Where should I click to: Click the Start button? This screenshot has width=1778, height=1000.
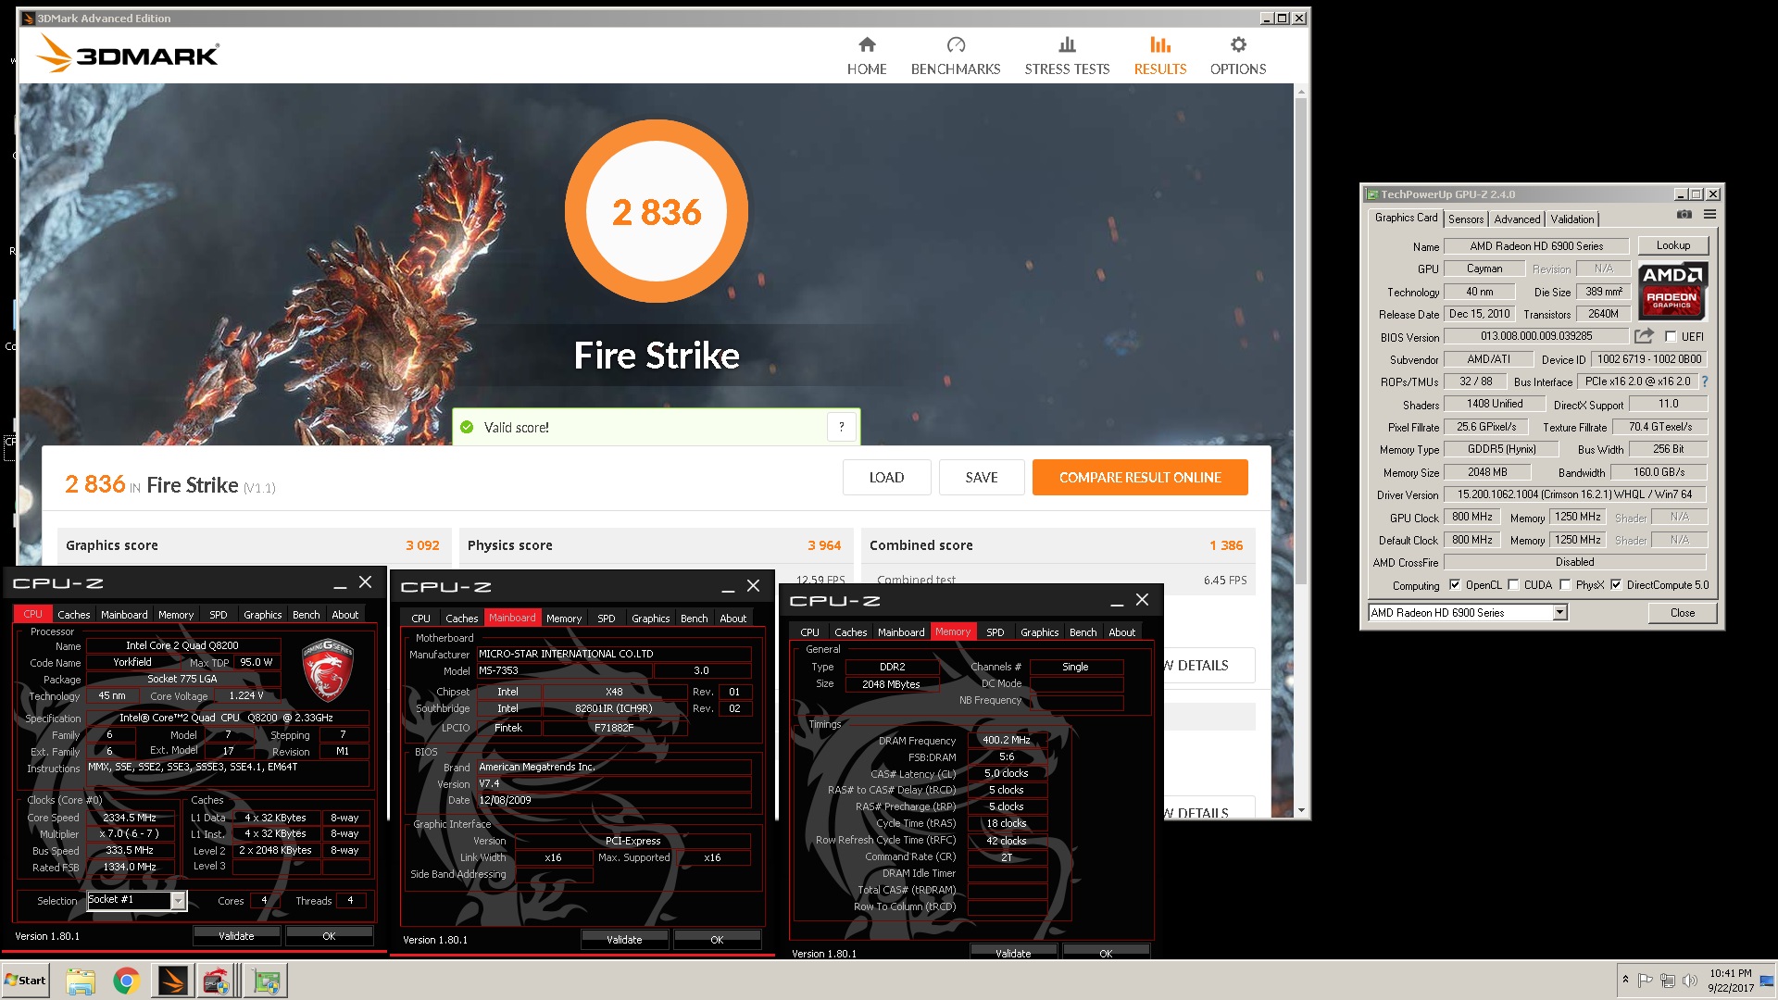click(25, 981)
